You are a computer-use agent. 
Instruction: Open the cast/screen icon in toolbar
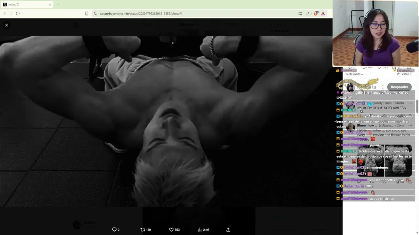coord(300,13)
